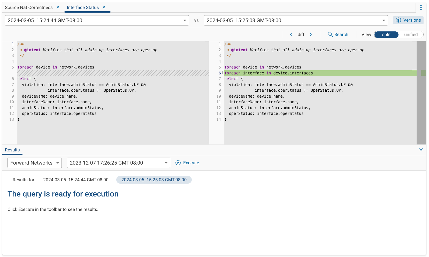Go to the previous diff
This screenshot has height=257, width=429.
click(x=291, y=34)
